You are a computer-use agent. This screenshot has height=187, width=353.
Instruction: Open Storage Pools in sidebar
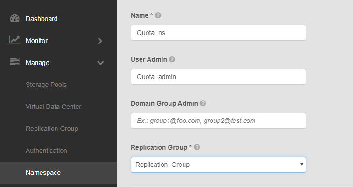[x=46, y=85]
